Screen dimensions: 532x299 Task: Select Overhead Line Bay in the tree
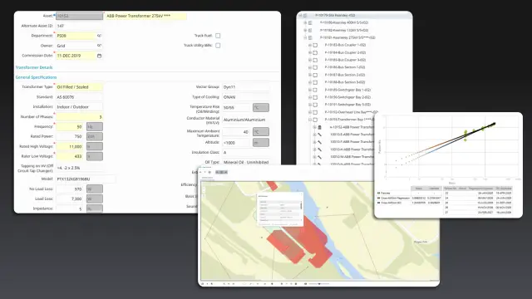click(x=351, y=112)
